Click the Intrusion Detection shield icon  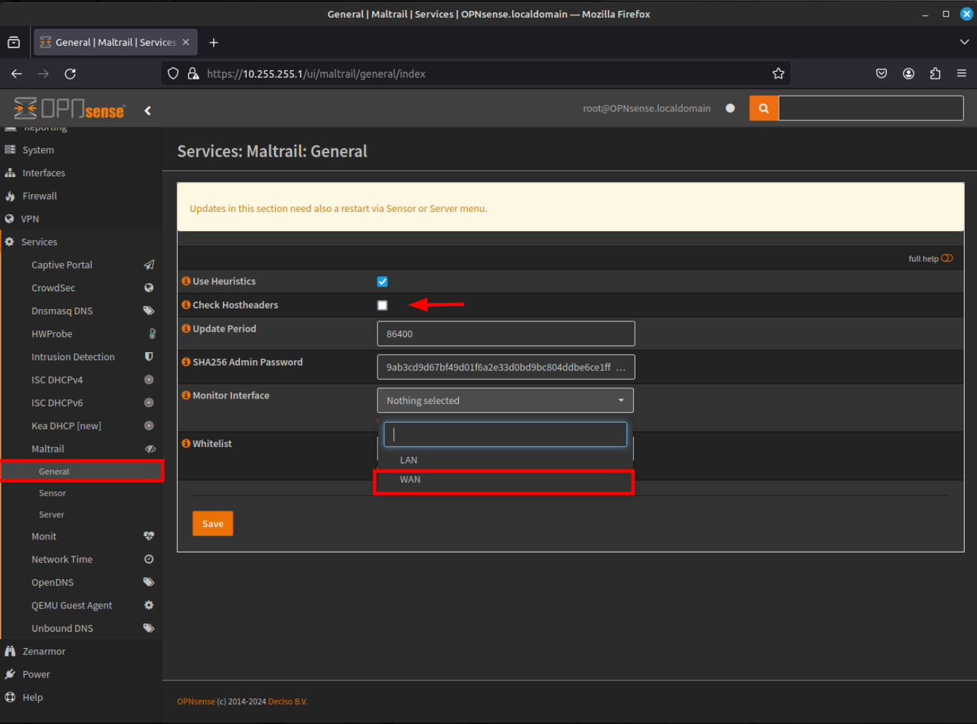click(x=149, y=356)
